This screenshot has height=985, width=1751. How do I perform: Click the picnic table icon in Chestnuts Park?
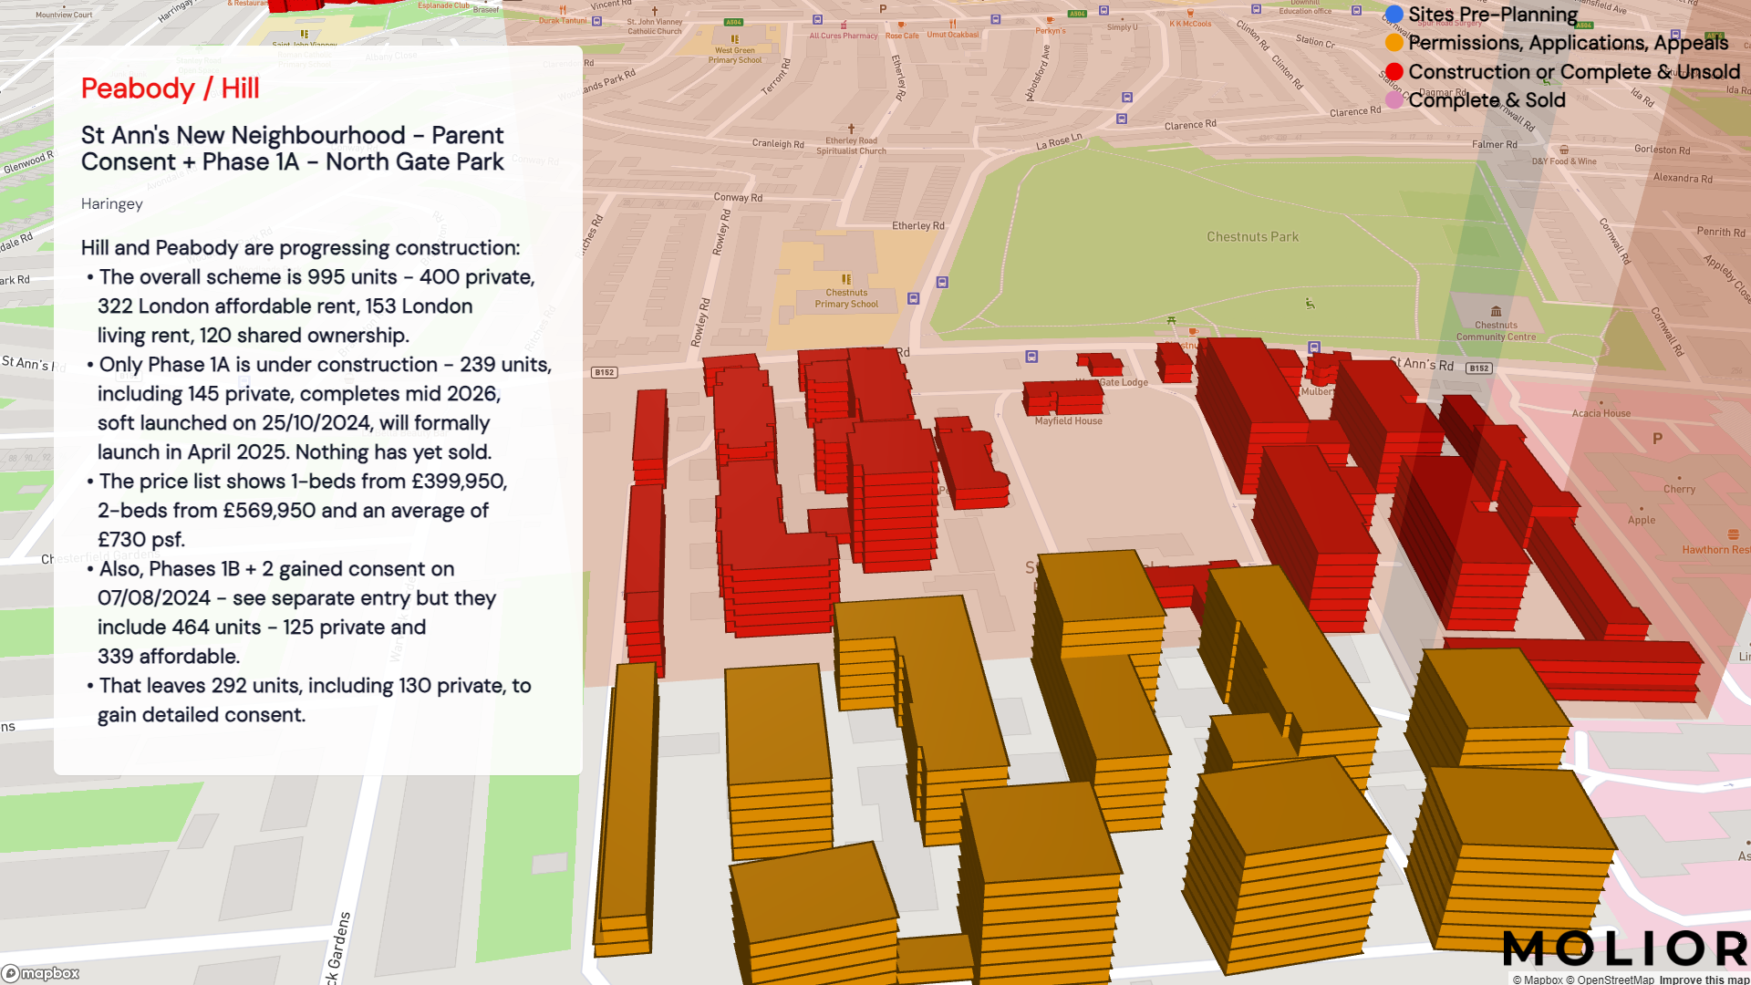pos(1171,320)
